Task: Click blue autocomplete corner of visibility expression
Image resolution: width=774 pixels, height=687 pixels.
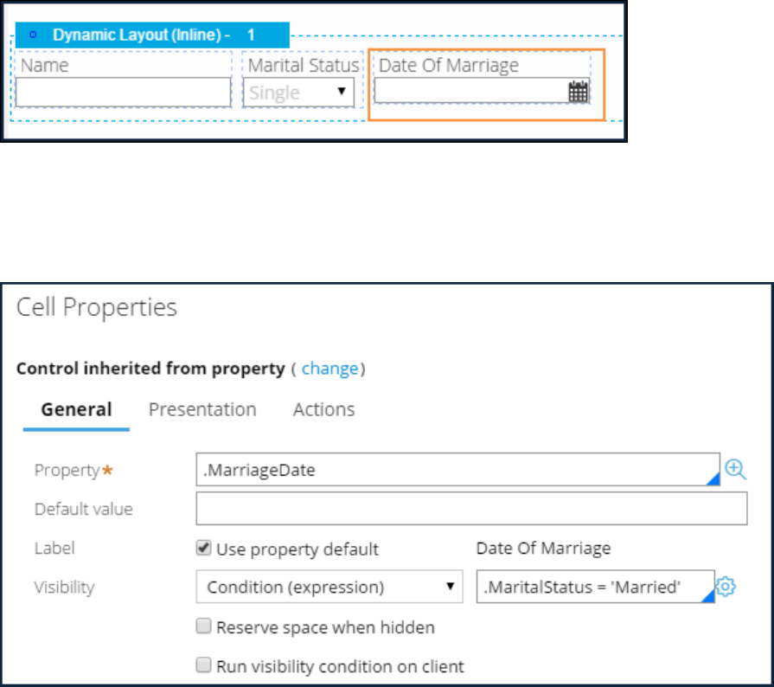Action: point(708,597)
